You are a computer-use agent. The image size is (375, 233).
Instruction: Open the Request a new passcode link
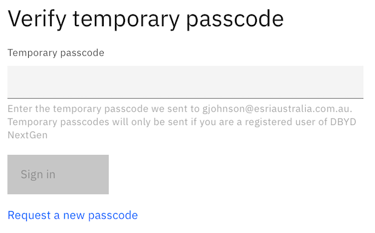tap(72, 216)
